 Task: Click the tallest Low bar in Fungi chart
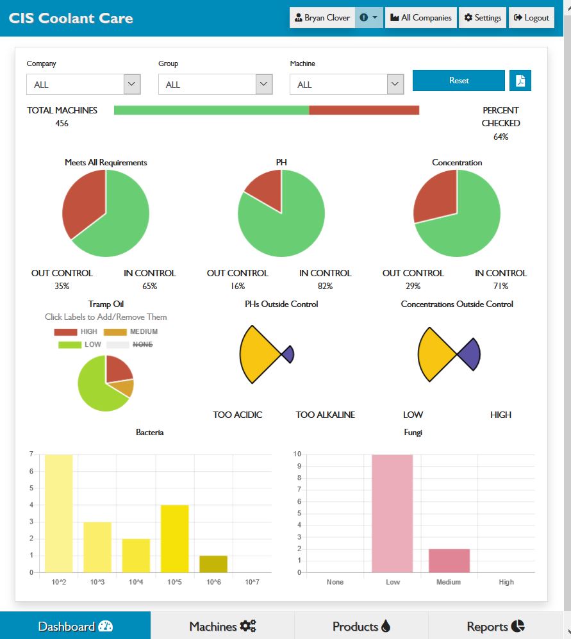[392, 513]
